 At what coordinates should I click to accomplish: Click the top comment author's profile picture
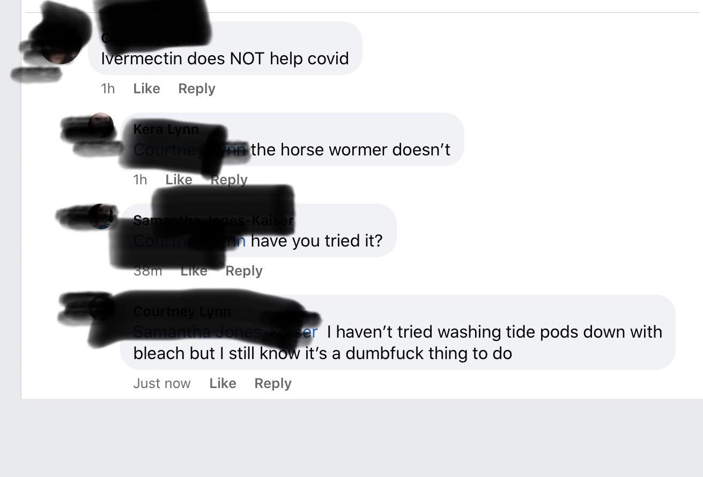point(60,43)
